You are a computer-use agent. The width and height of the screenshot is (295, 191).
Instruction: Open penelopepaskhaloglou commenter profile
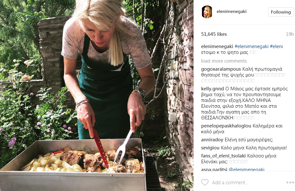pos(225,126)
